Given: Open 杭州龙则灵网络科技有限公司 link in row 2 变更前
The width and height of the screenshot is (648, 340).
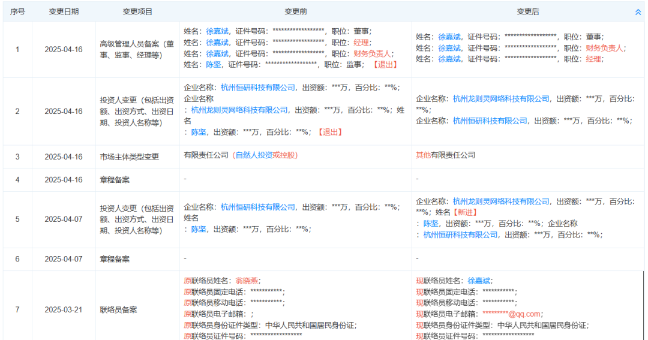Looking at the screenshot, I should [239, 110].
